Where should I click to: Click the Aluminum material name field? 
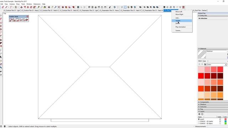coord(217,51)
